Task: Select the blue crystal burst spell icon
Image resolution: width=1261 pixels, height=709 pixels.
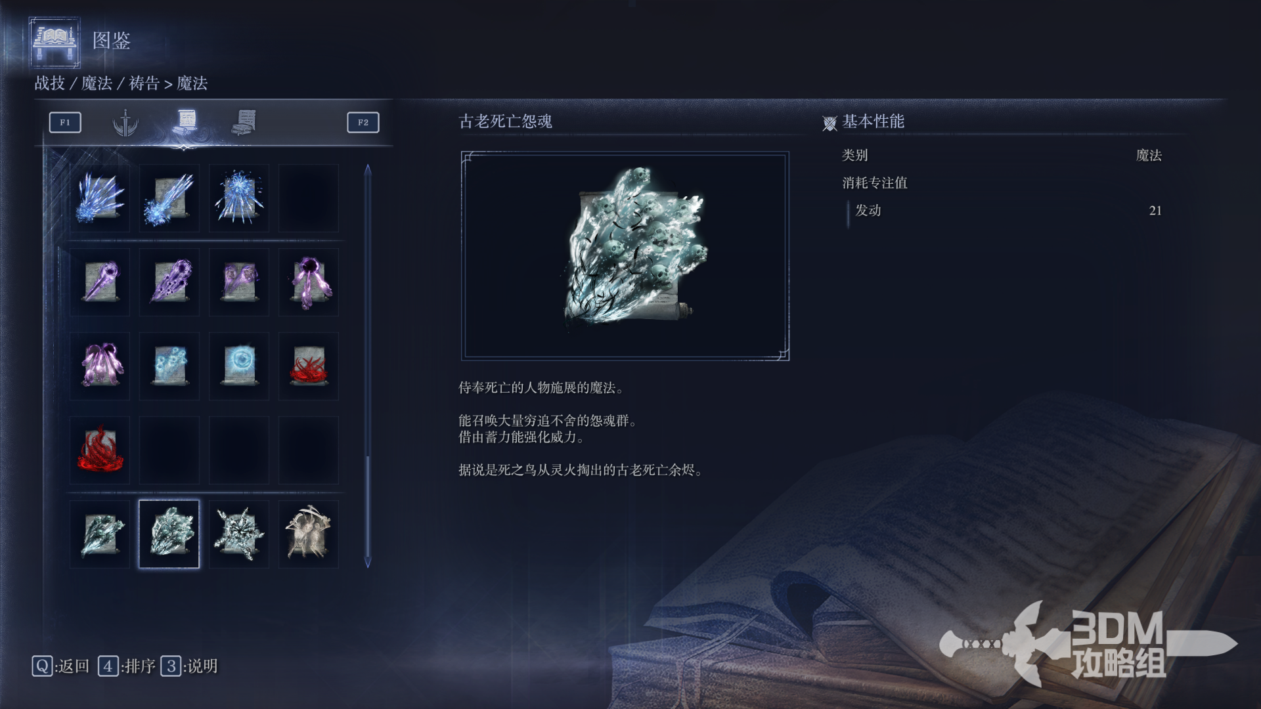Action: [x=239, y=198]
